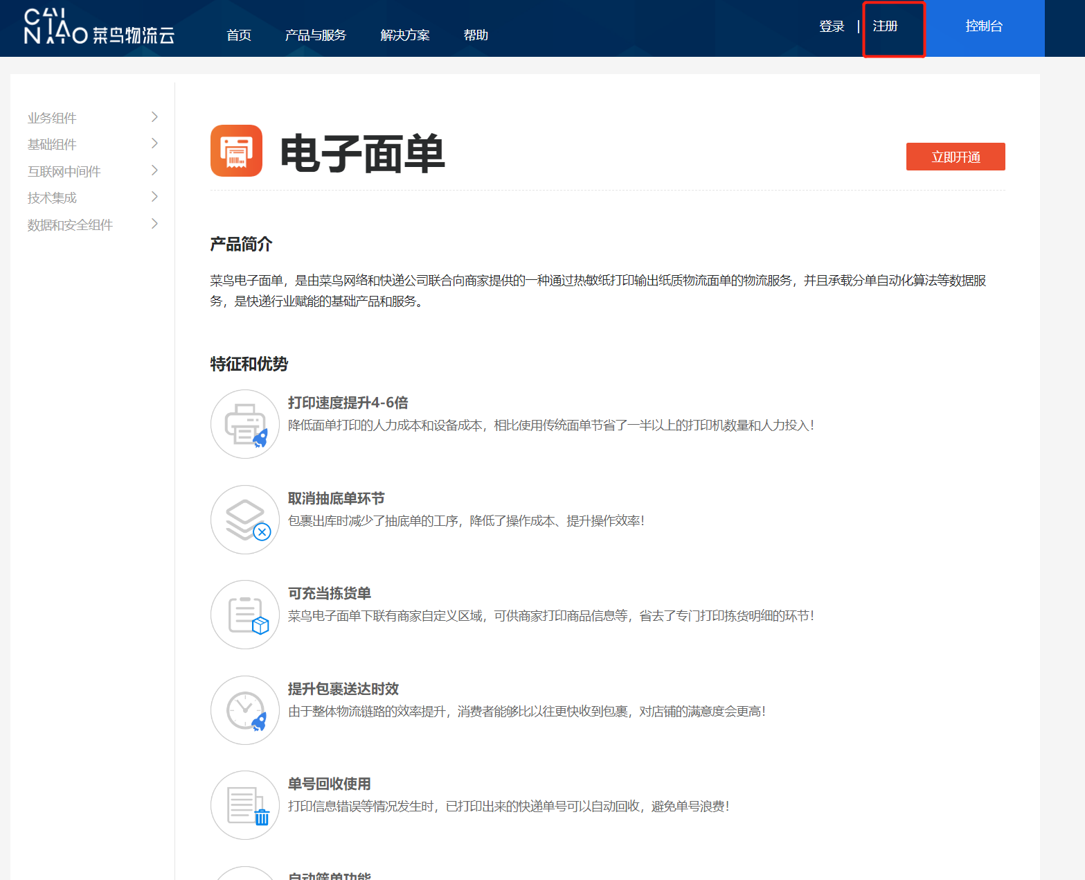The image size is (1085, 880).
Task: Click the 特征和优势 section heading
Action: click(x=249, y=364)
